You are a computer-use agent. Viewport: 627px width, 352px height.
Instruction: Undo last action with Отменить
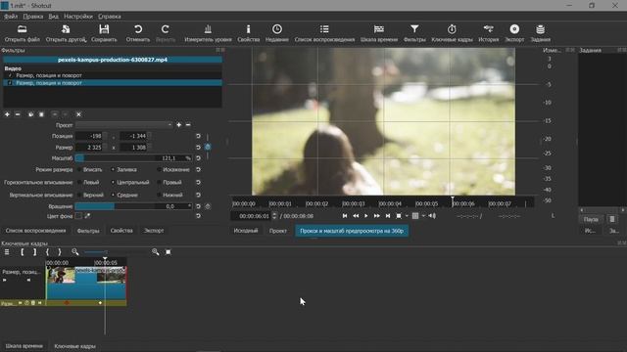coord(137,33)
